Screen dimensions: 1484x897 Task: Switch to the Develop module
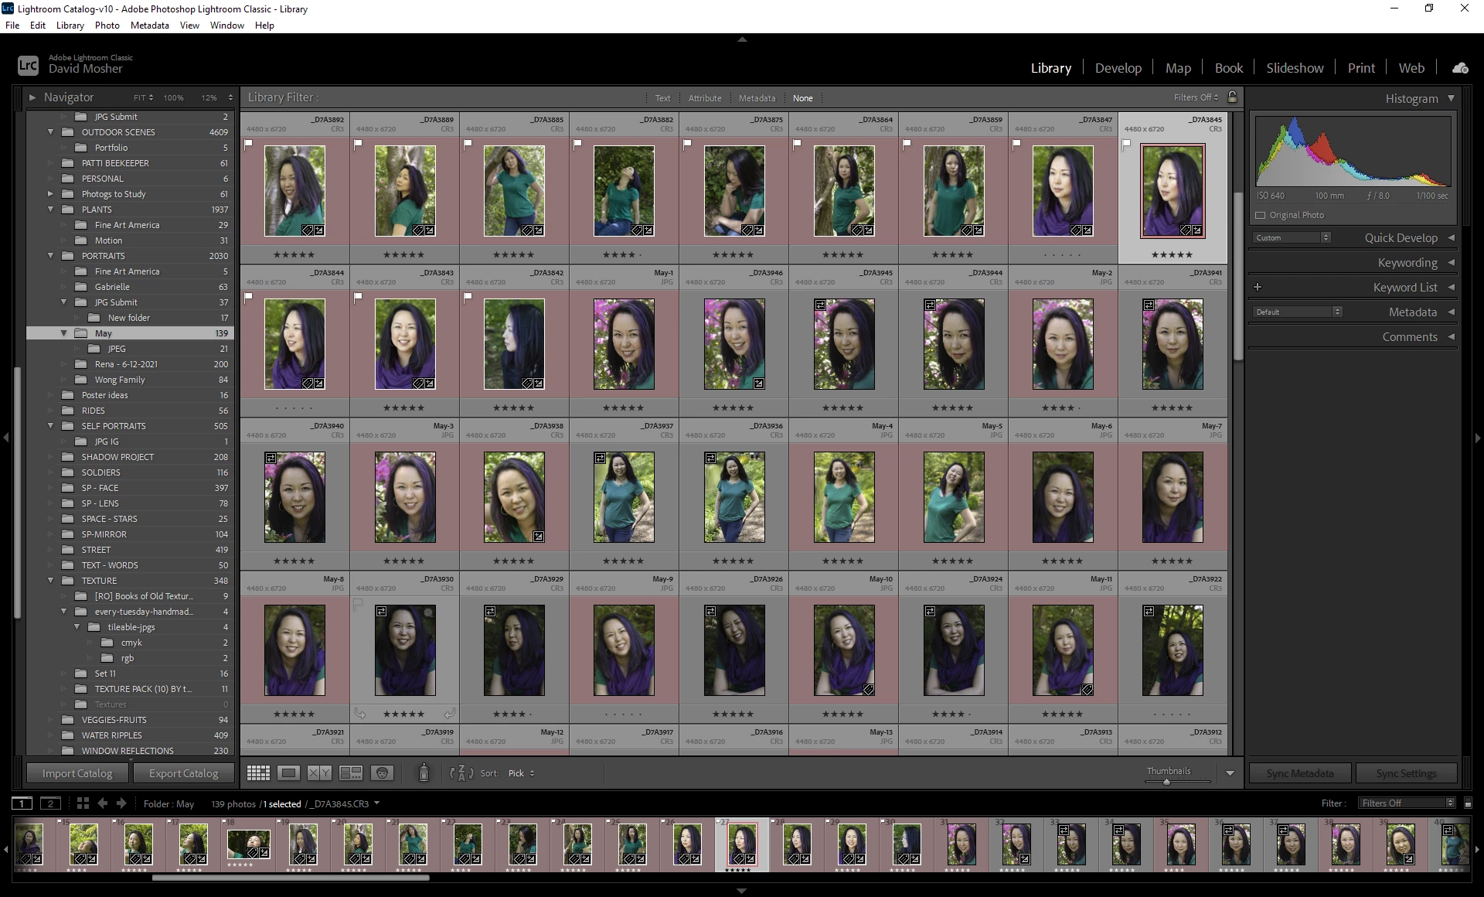pyautogui.click(x=1118, y=68)
